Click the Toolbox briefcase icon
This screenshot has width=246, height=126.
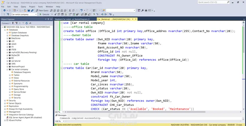click(146, 11)
